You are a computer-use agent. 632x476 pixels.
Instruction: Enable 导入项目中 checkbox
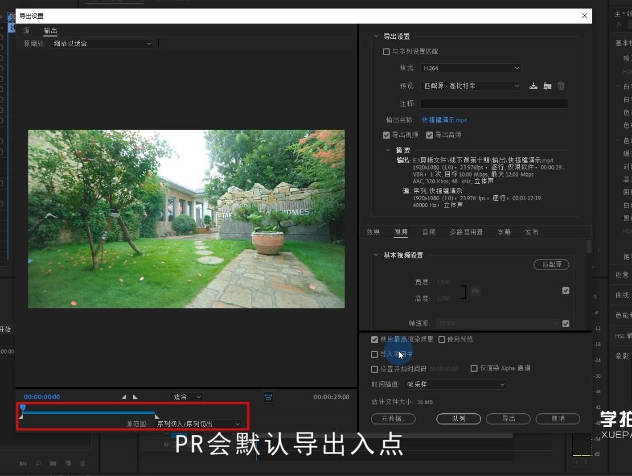click(x=374, y=354)
